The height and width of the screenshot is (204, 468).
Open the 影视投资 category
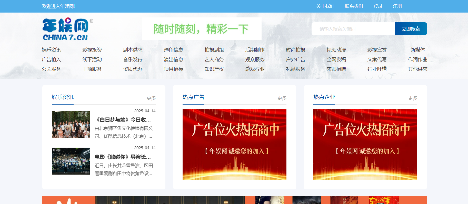coord(92,50)
